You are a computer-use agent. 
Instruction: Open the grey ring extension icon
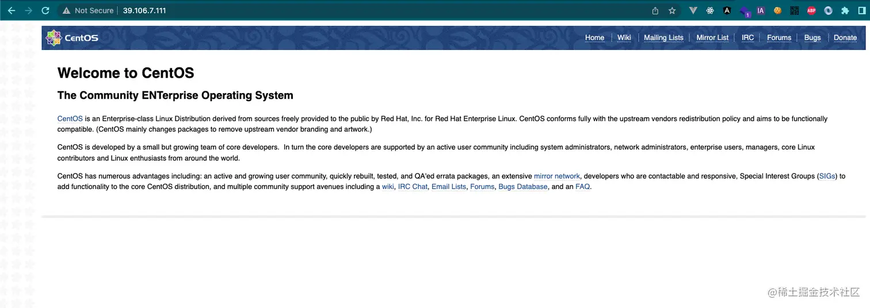point(828,10)
